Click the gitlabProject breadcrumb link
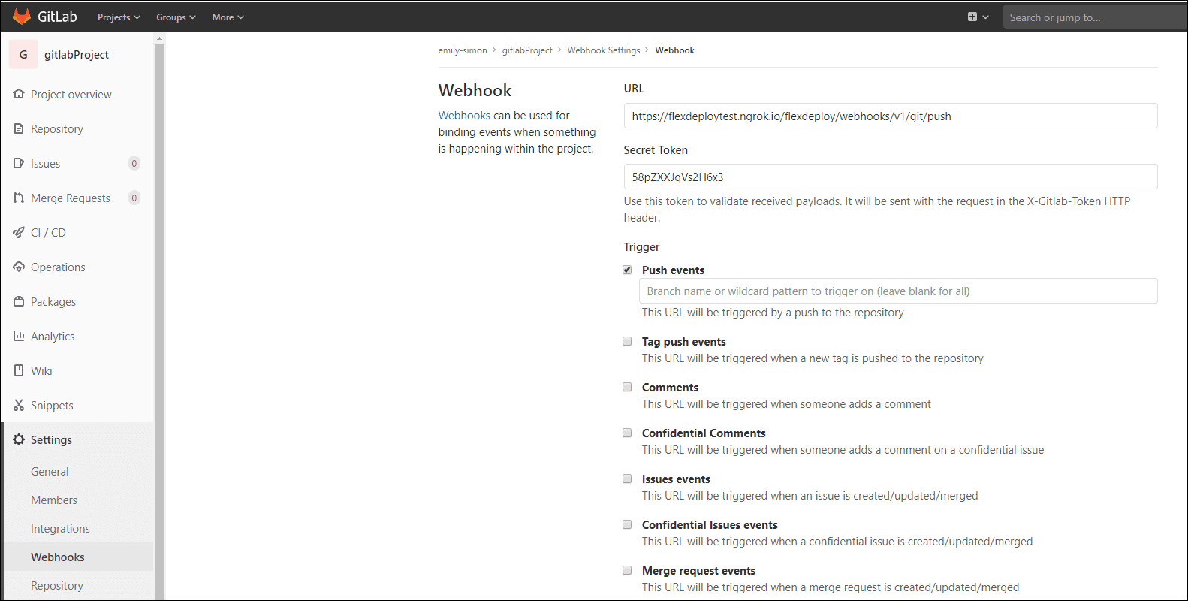1188x601 pixels. 527,50
